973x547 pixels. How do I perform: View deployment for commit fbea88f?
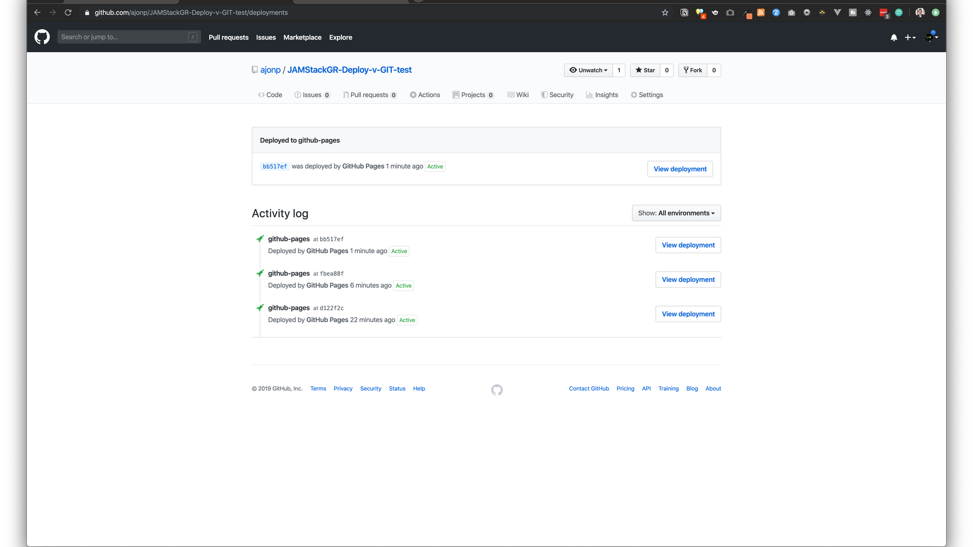(688, 280)
